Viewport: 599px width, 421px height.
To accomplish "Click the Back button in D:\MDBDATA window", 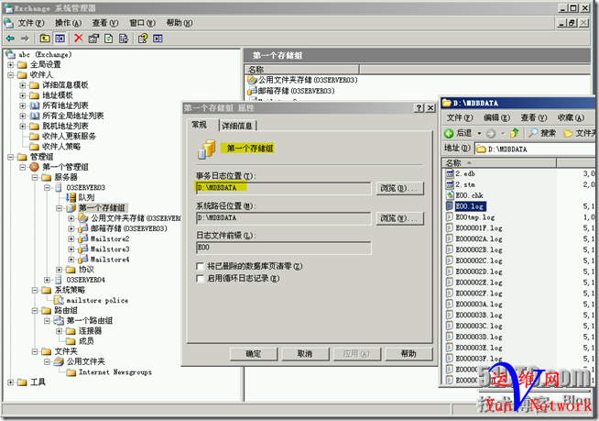I will 458,133.
